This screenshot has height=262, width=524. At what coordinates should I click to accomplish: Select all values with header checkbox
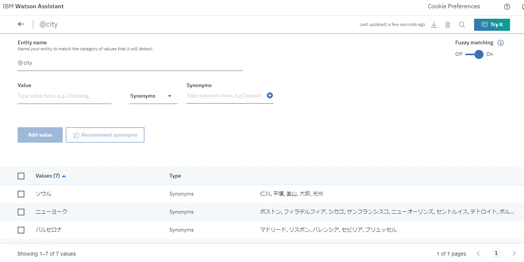coord(21,176)
